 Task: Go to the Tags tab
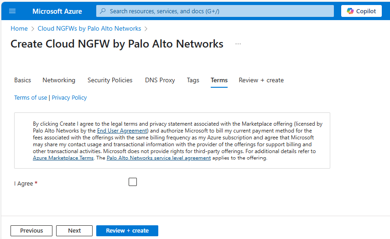click(193, 80)
